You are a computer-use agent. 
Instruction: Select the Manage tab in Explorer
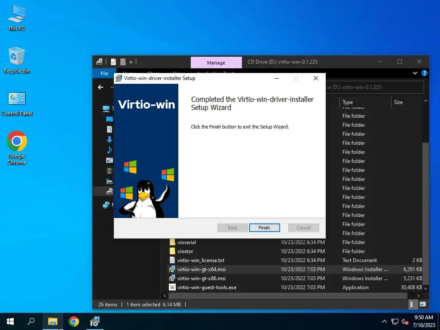click(216, 63)
